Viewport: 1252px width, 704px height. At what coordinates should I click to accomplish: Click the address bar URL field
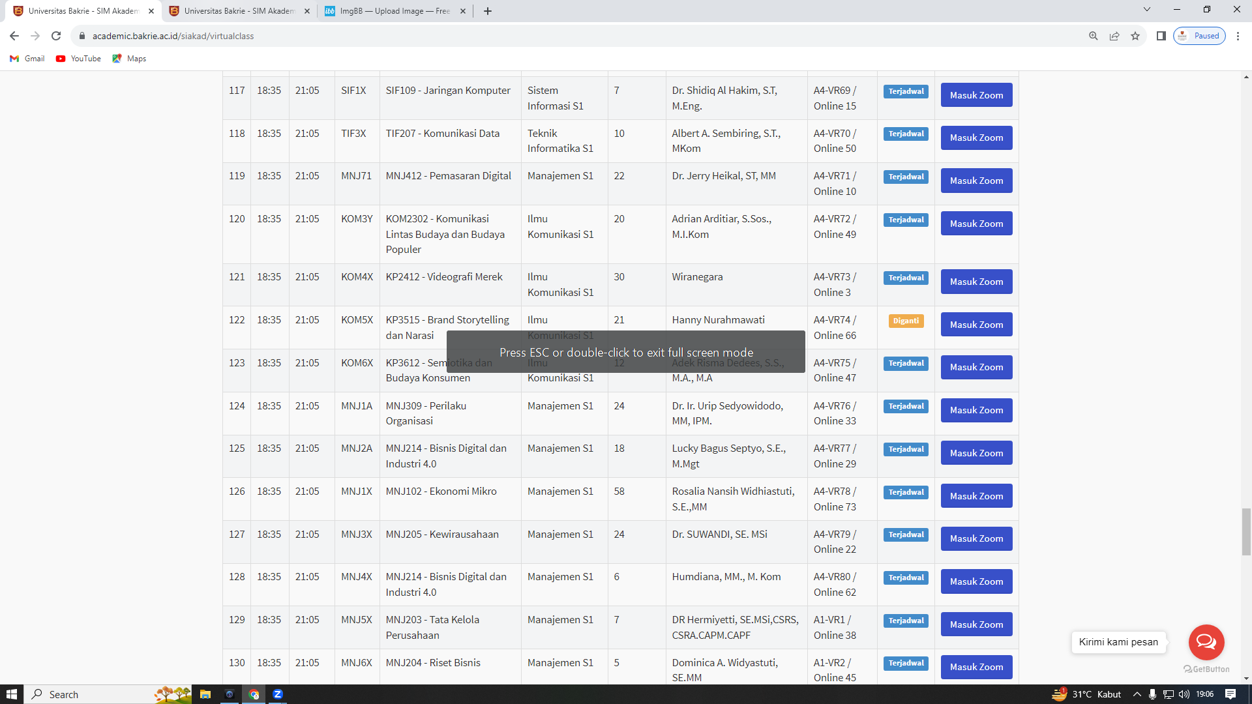[x=574, y=36]
